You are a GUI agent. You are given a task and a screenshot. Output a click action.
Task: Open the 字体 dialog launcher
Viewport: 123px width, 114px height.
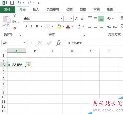point(84,35)
